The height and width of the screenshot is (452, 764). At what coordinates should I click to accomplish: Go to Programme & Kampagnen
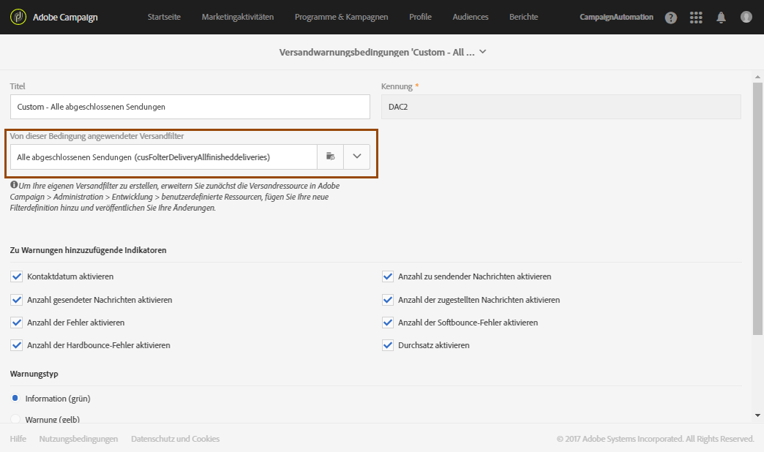pyautogui.click(x=341, y=17)
